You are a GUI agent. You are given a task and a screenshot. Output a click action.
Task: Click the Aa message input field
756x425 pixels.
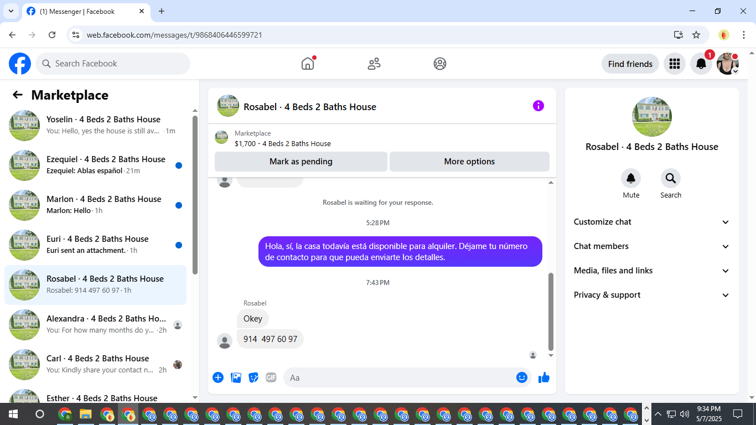pyautogui.click(x=400, y=377)
